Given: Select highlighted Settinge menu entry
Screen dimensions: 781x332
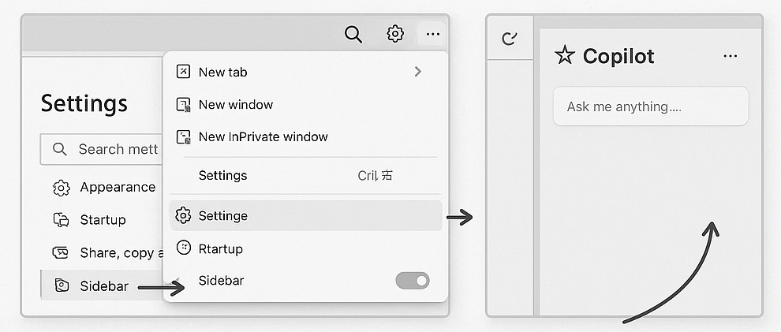Looking at the screenshot, I should (x=305, y=215).
